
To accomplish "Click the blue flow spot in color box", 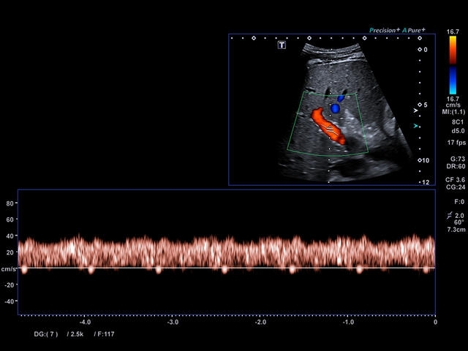I will tap(335, 108).
